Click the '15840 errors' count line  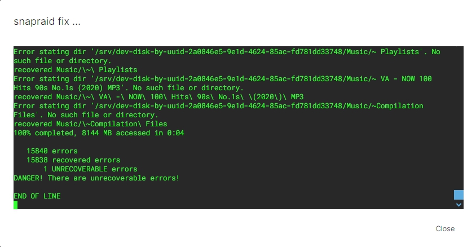click(x=52, y=151)
